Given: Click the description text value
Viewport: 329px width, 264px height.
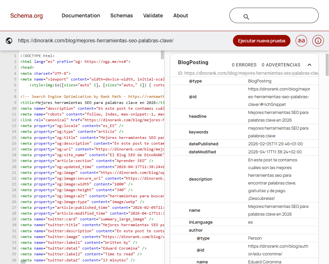Looking at the screenshot, I should 272,179.
